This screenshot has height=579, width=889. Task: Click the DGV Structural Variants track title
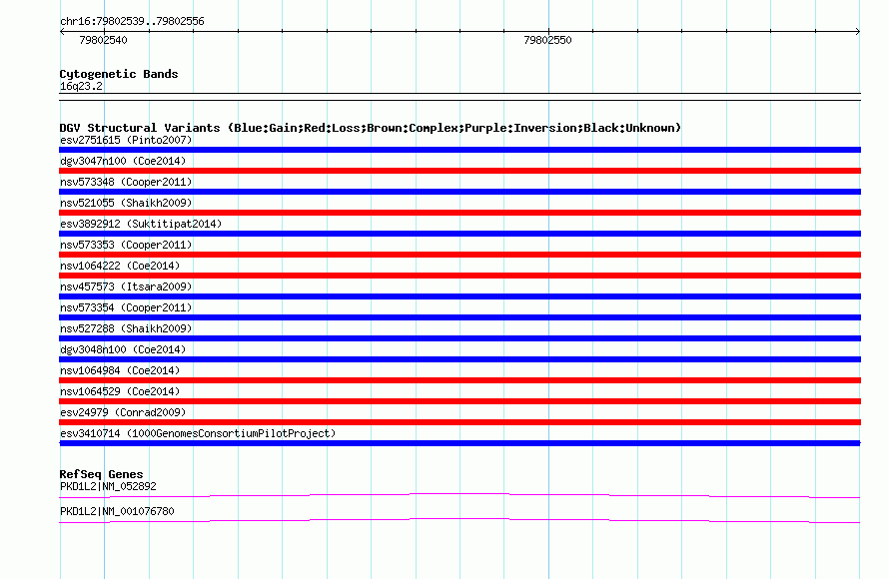(370, 128)
